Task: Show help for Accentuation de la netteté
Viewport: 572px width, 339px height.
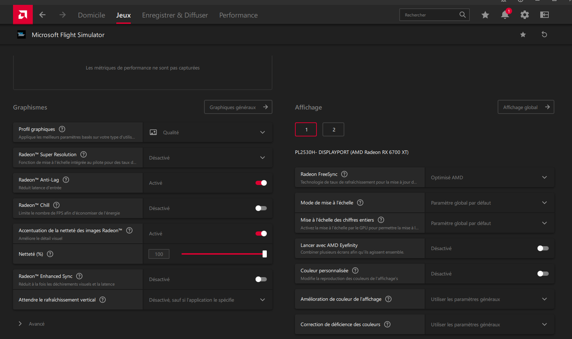Action: pyautogui.click(x=130, y=231)
